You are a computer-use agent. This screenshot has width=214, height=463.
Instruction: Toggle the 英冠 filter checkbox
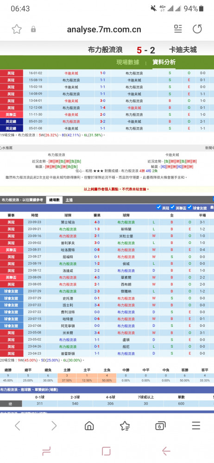pyautogui.click(x=159, y=207)
